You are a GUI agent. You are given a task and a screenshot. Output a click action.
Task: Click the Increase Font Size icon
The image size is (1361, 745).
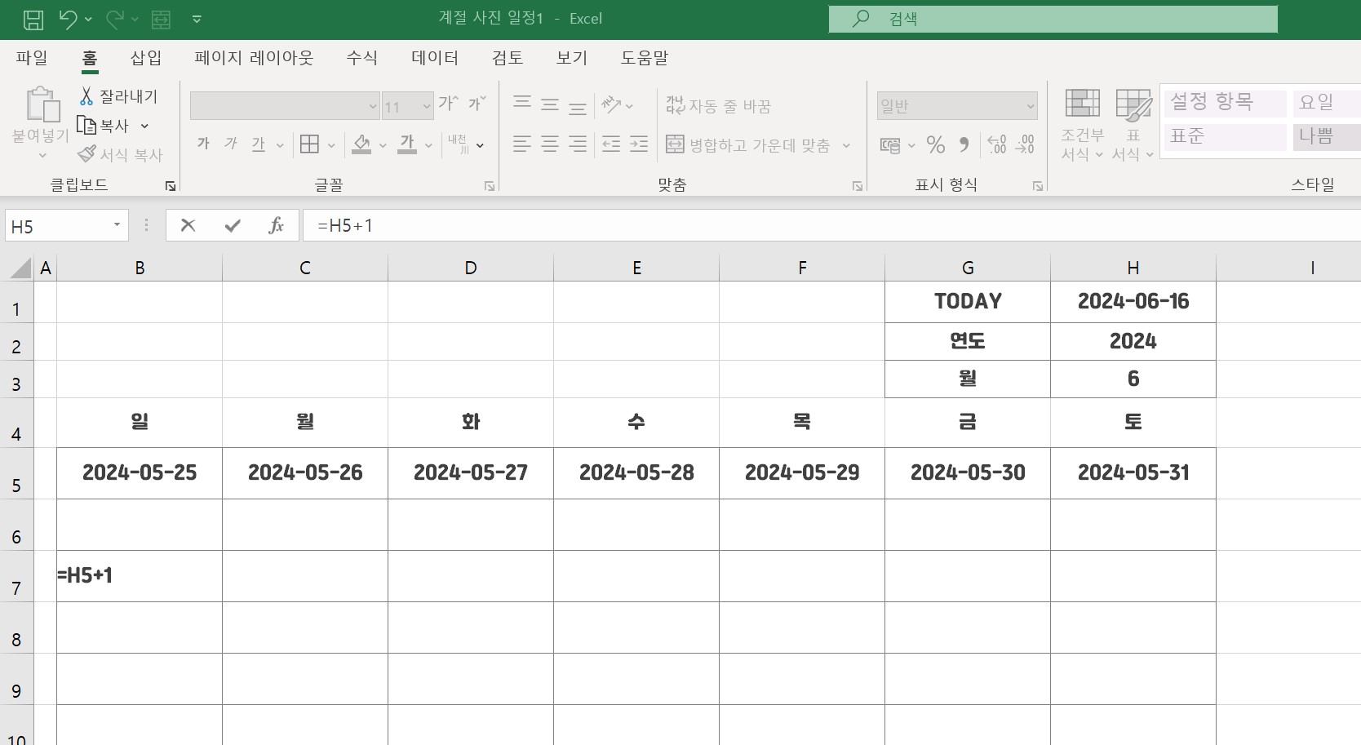click(x=448, y=103)
